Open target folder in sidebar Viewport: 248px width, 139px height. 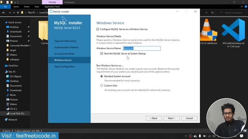[13, 50]
